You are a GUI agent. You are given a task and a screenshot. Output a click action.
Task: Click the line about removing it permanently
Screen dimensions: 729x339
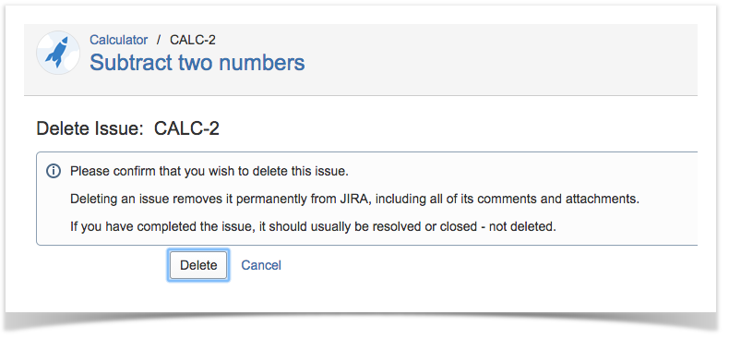coord(354,200)
